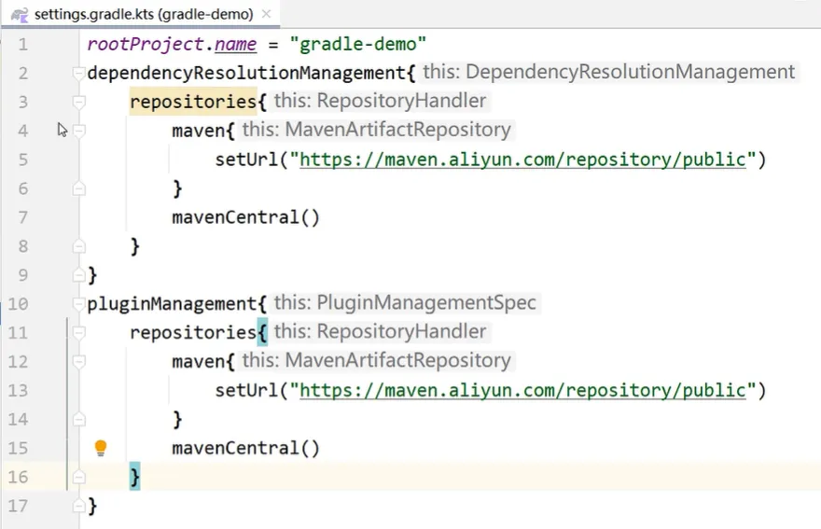The width and height of the screenshot is (821, 529).
Task: Click PluginManagementSpec inlay hint
Action: click(x=406, y=302)
